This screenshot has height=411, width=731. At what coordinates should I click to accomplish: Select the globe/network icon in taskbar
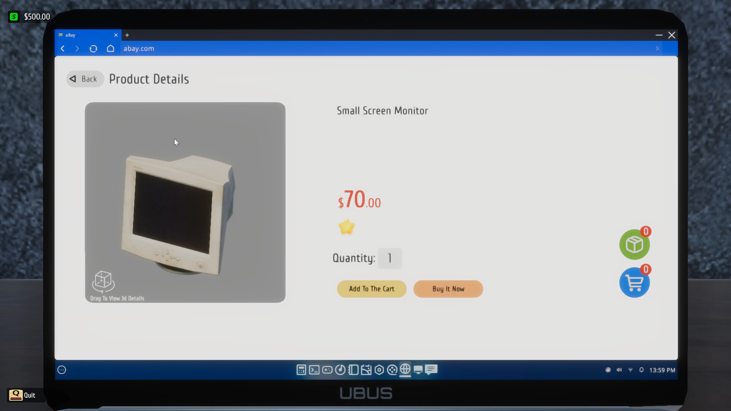point(405,370)
